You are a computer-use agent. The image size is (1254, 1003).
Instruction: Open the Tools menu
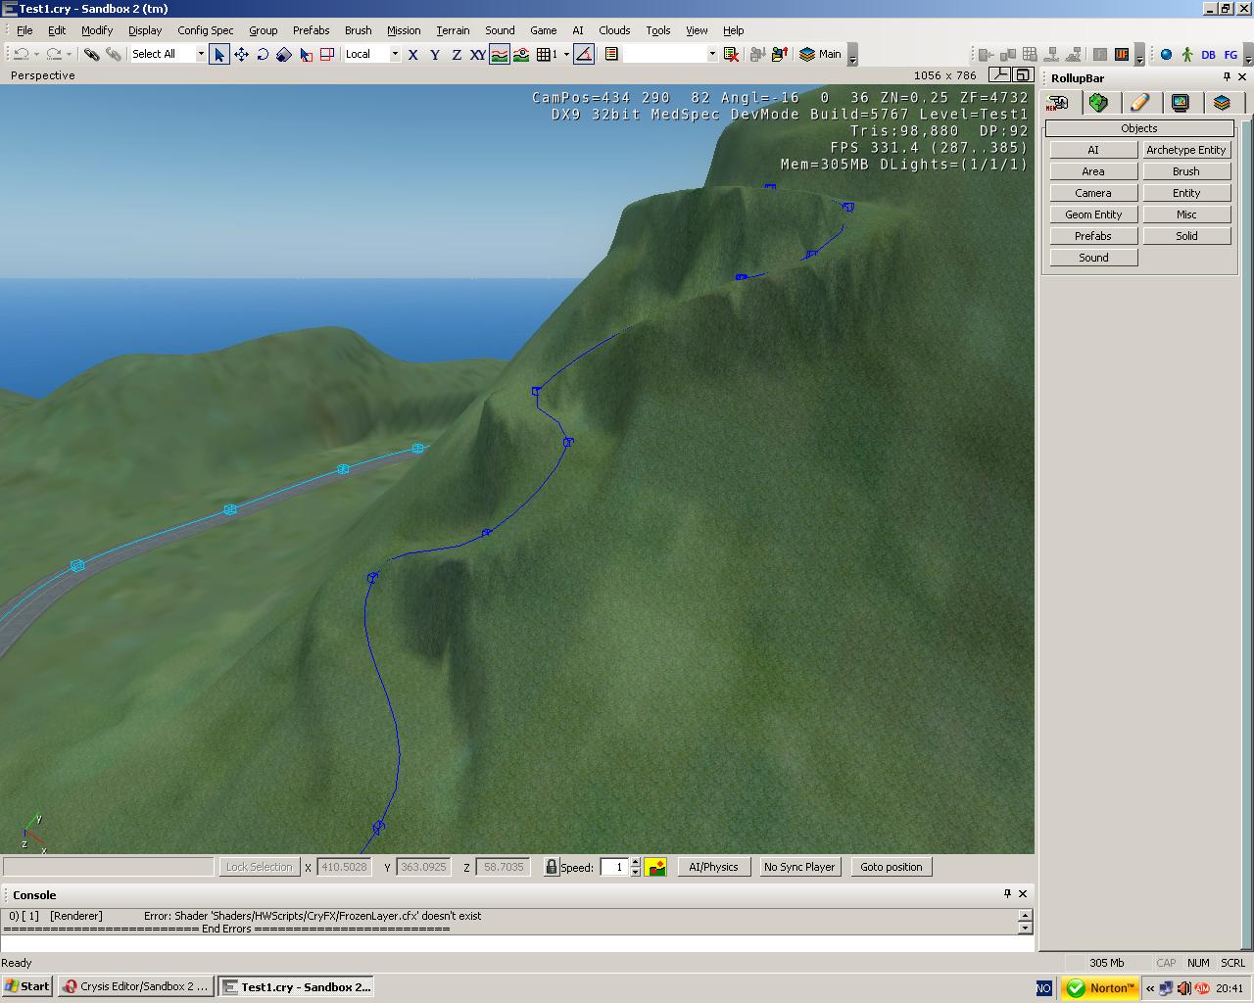[658, 30]
